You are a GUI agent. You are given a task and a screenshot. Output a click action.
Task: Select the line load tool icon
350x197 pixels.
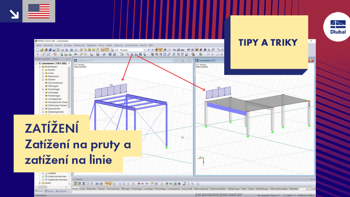tap(136, 54)
